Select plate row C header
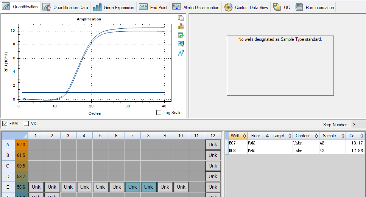This screenshot has width=366, height=197. [x=8, y=166]
